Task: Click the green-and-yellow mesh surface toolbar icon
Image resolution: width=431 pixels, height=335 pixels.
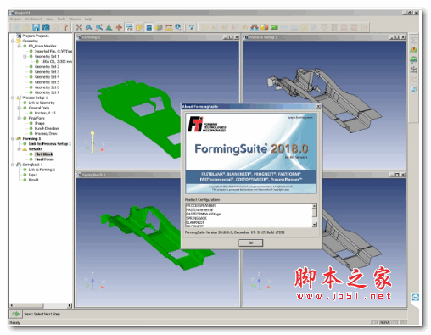Action: coord(159,27)
